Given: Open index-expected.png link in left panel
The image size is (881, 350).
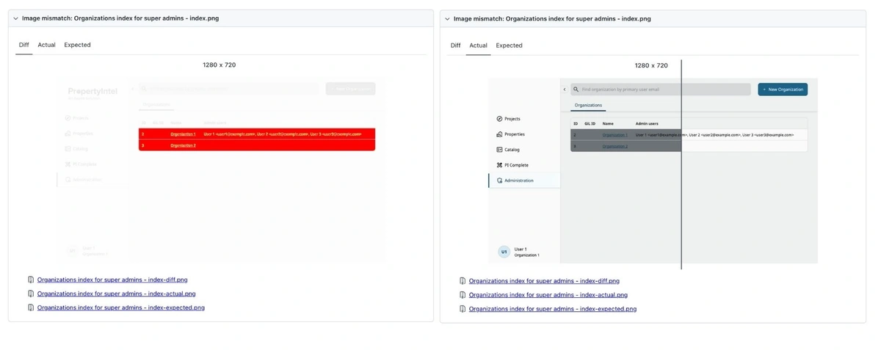Looking at the screenshot, I should tap(121, 307).
